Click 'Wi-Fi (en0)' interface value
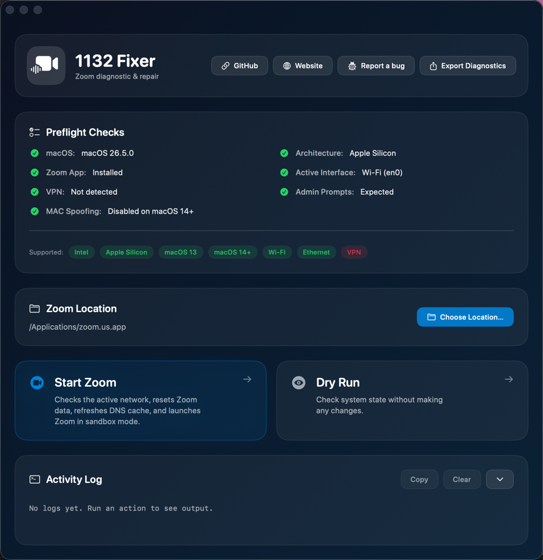 point(382,173)
